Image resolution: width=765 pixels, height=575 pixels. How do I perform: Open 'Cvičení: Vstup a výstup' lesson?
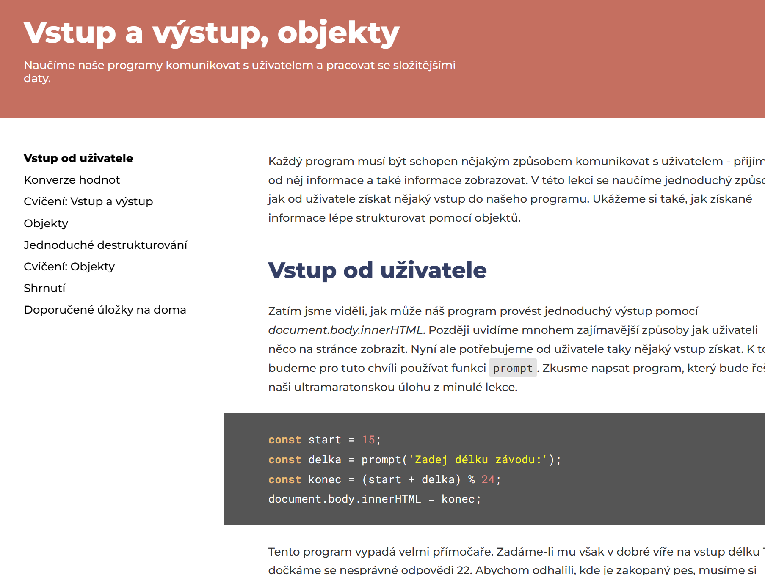[88, 201]
